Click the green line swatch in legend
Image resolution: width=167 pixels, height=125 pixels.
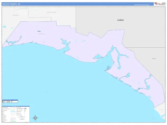coord(13,121)
